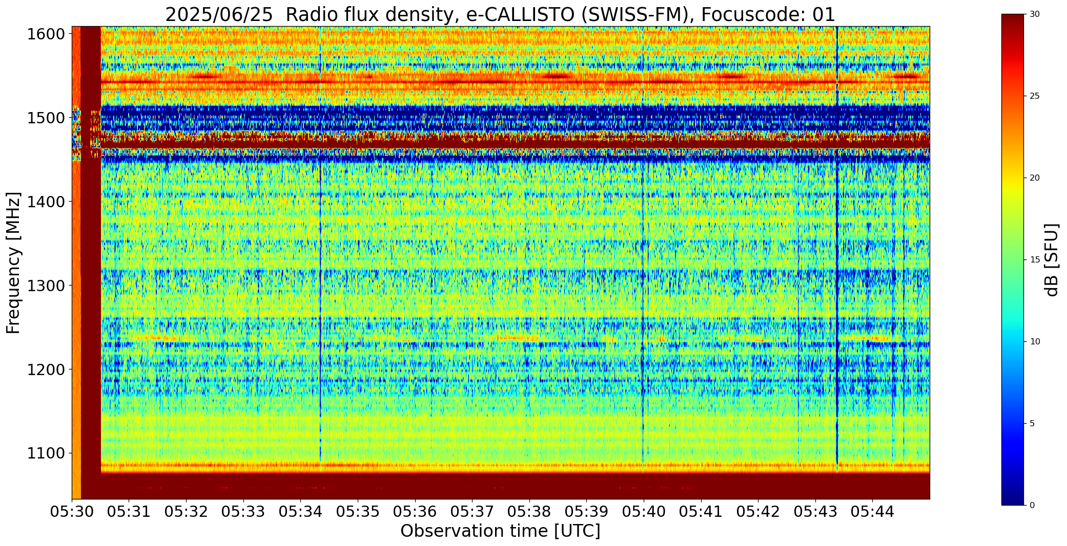Click the 05:32 time tick label
1067x546 pixels.
click(x=187, y=511)
